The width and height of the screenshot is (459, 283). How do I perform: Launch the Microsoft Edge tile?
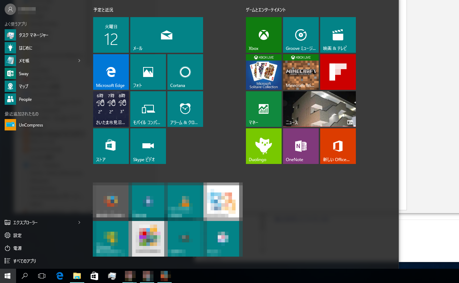(111, 72)
